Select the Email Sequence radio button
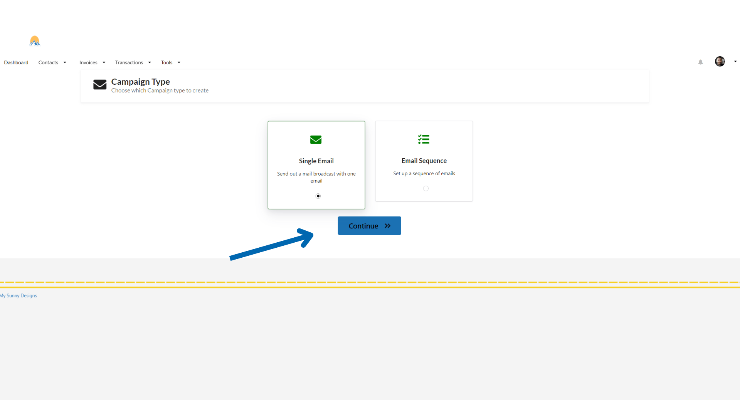The width and height of the screenshot is (740, 416). coord(425,188)
